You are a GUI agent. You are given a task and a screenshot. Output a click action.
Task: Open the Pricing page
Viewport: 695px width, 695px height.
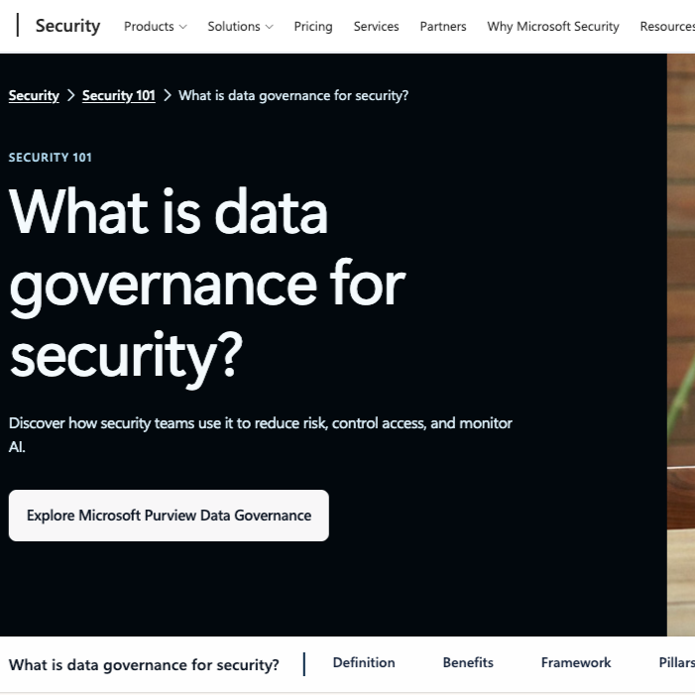(313, 27)
